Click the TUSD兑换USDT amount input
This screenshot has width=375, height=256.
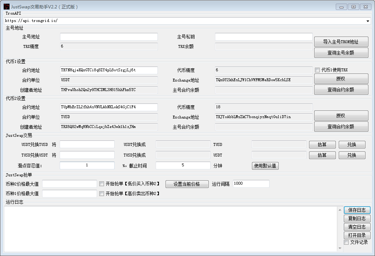pyautogui.click(x=87, y=155)
